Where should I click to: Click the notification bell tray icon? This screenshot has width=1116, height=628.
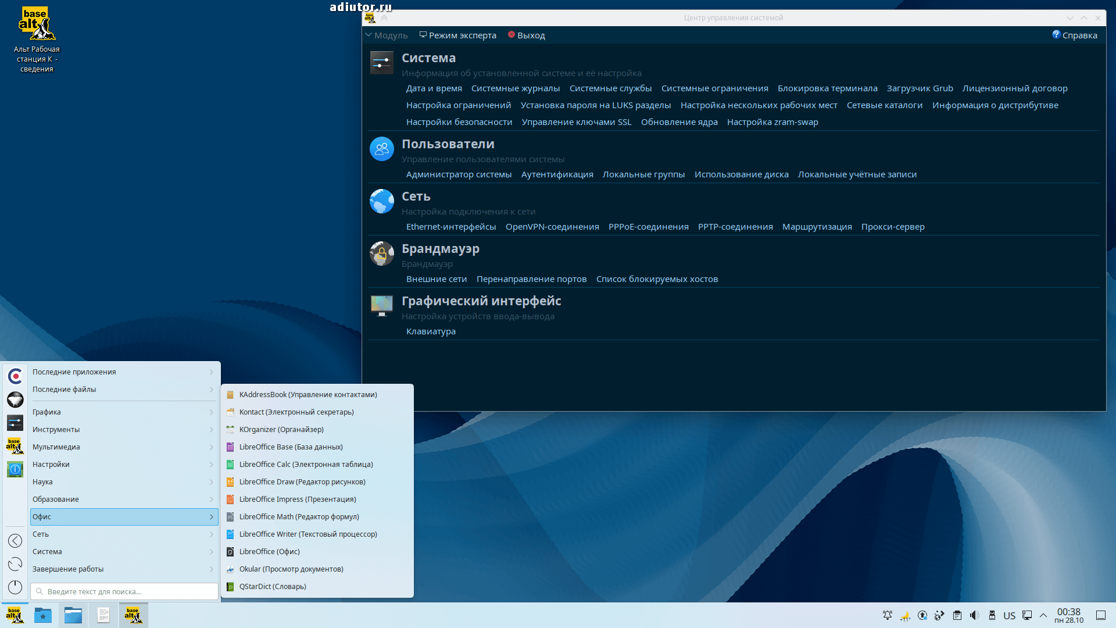pyautogui.click(x=888, y=615)
